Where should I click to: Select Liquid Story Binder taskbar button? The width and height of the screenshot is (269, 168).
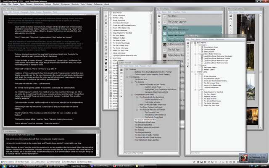click(78, 166)
